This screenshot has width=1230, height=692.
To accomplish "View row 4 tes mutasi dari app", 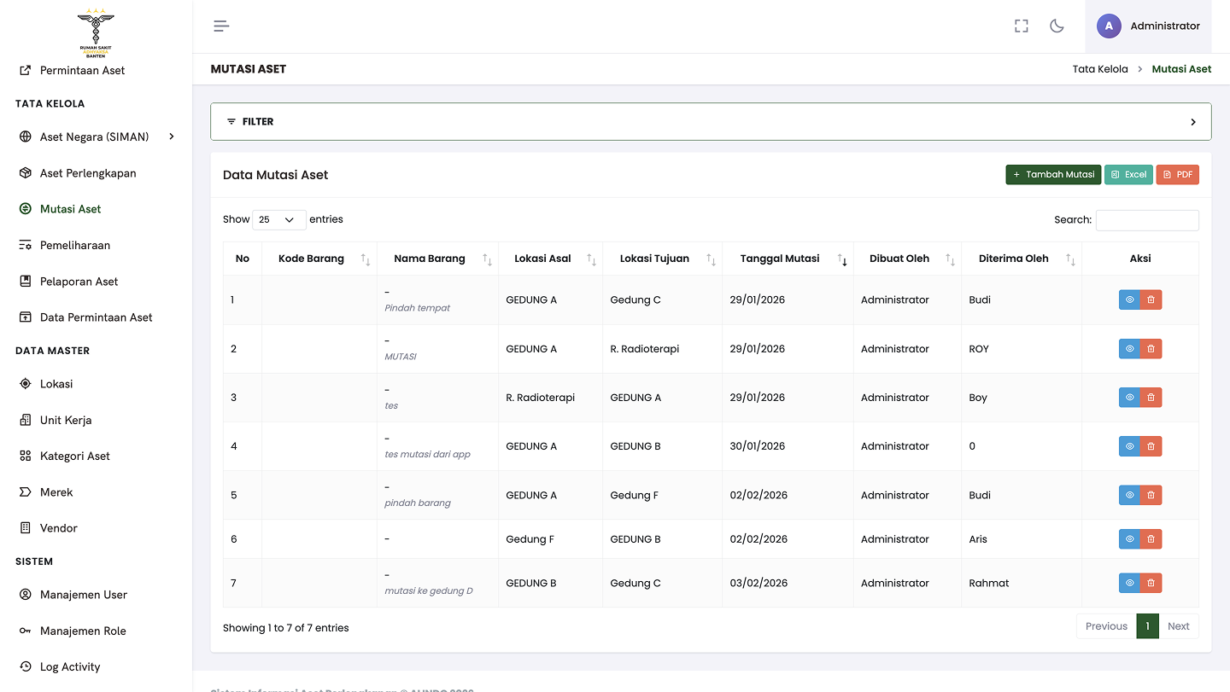I will tap(1129, 446).
